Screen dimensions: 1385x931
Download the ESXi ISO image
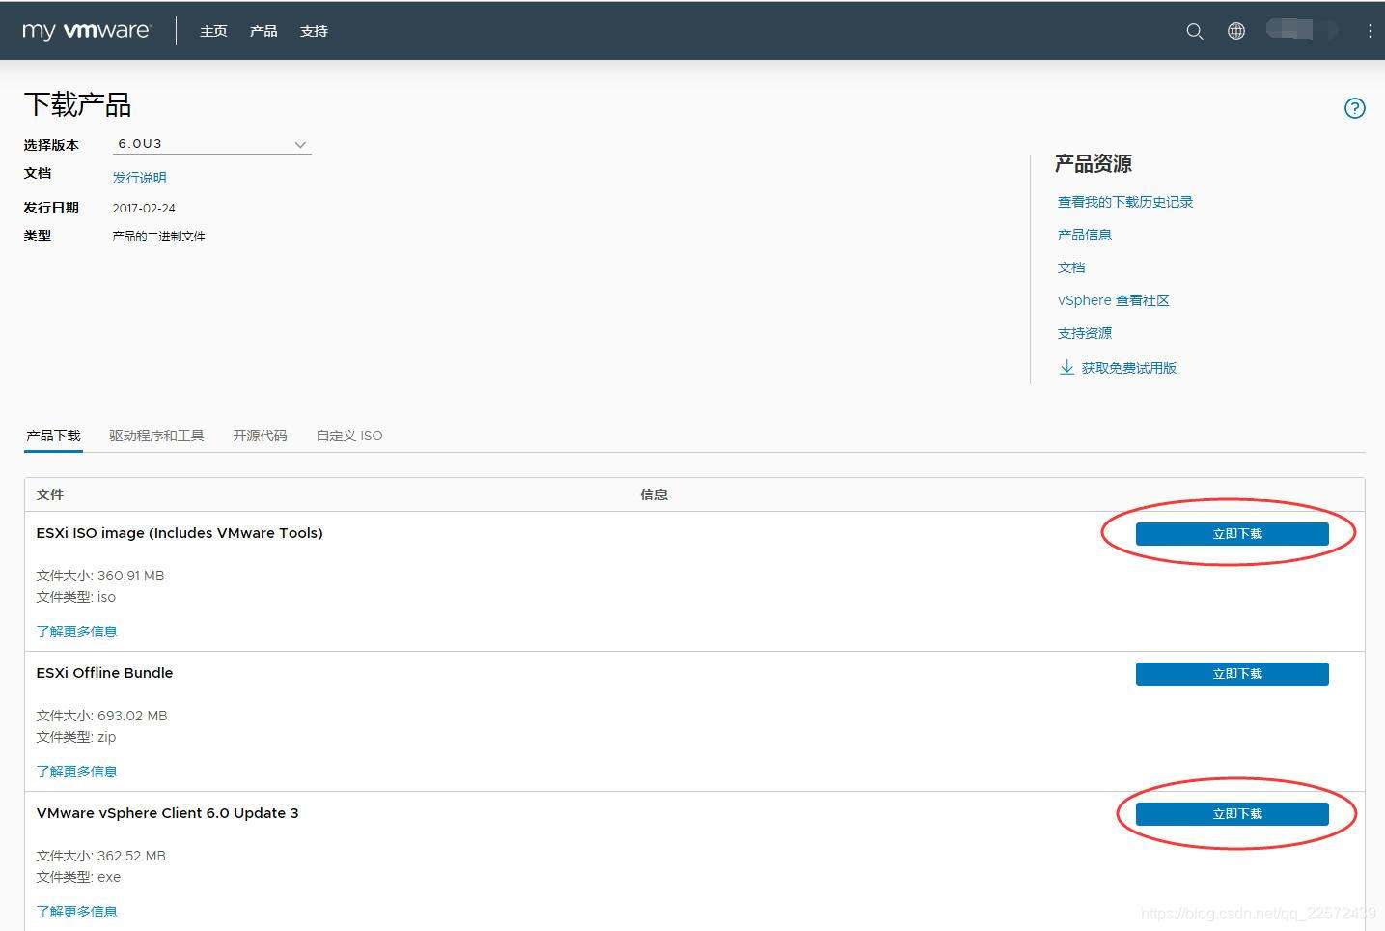(x=1232, y=534)
